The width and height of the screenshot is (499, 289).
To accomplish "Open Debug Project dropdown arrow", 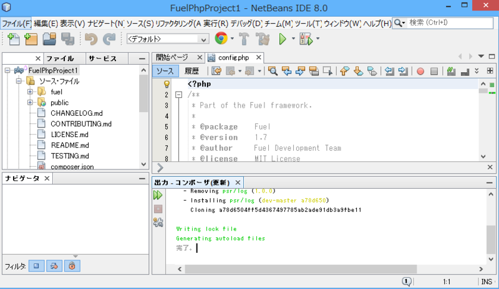I will [317, 39].
